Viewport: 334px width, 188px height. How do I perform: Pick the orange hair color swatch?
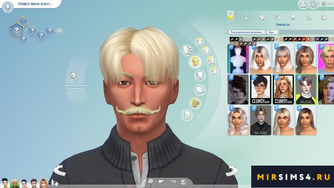(308, 39)
